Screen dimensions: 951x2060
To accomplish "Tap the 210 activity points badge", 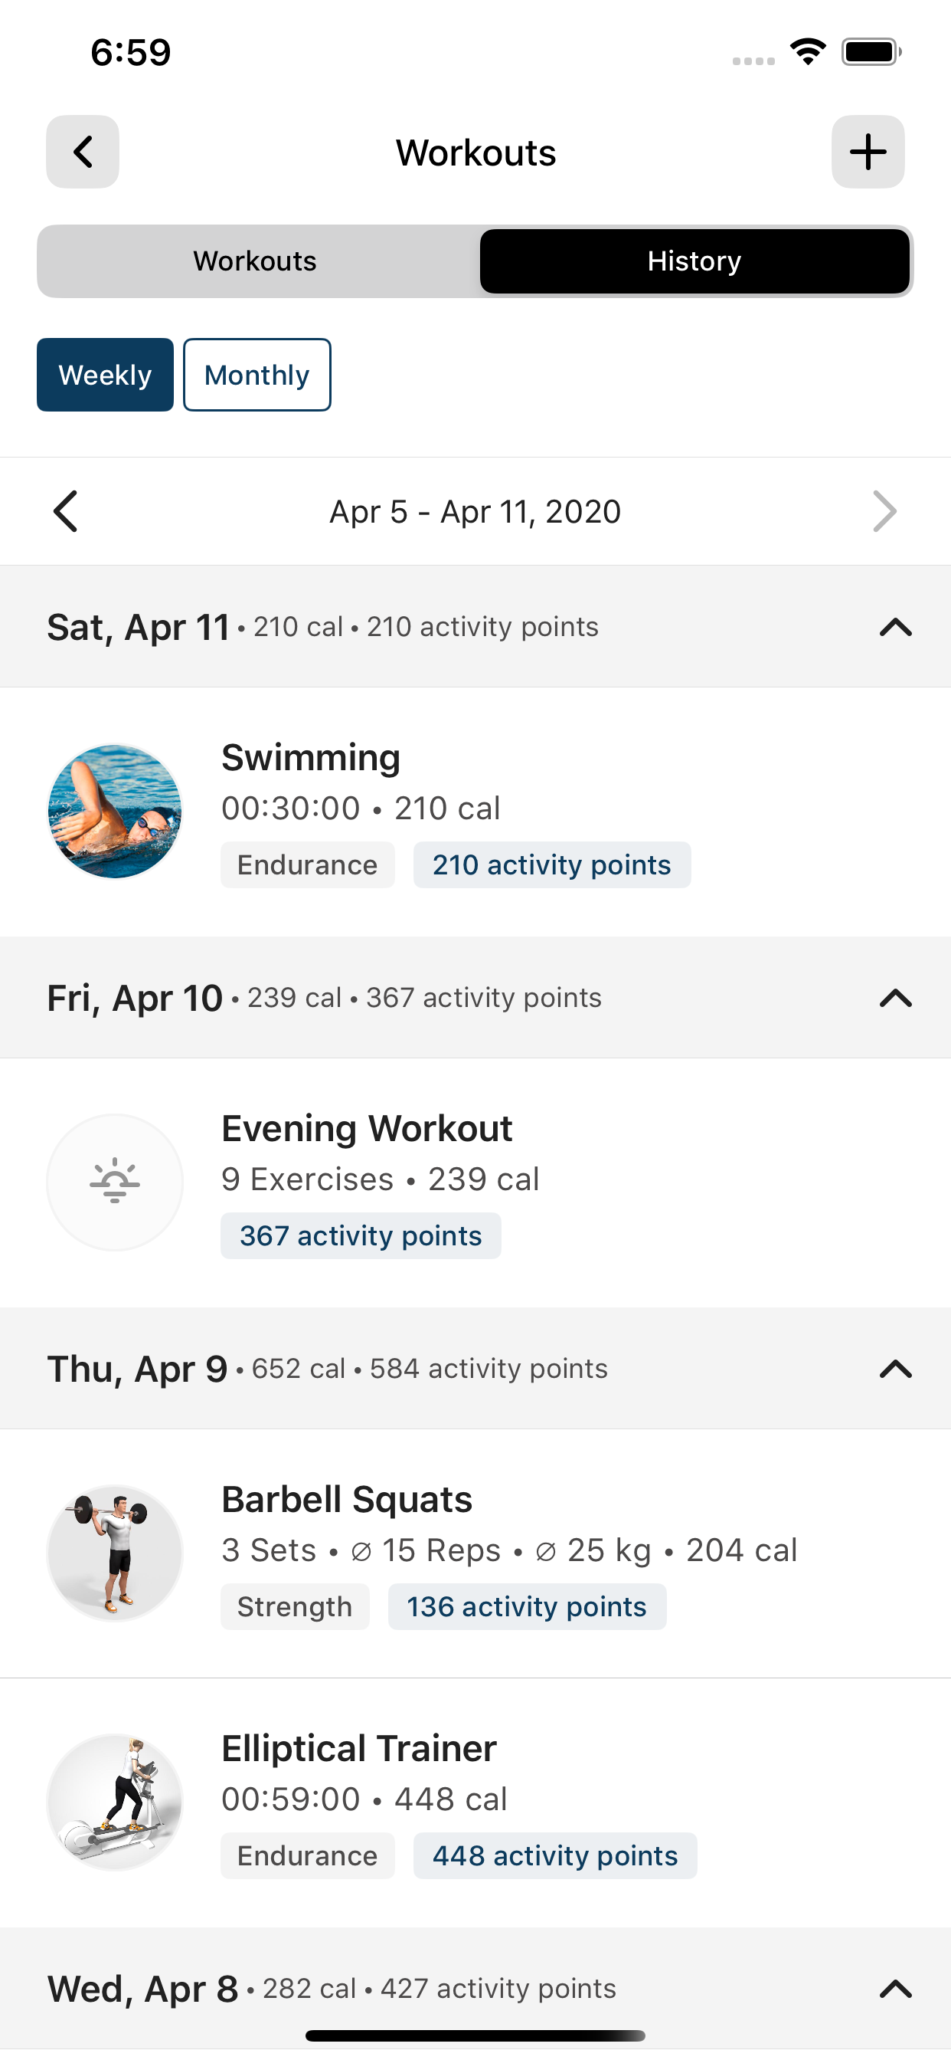I will tap(551, 865).
